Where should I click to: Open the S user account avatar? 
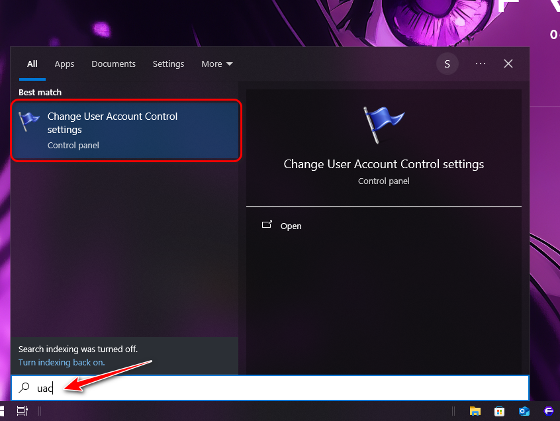coord(447,64)
